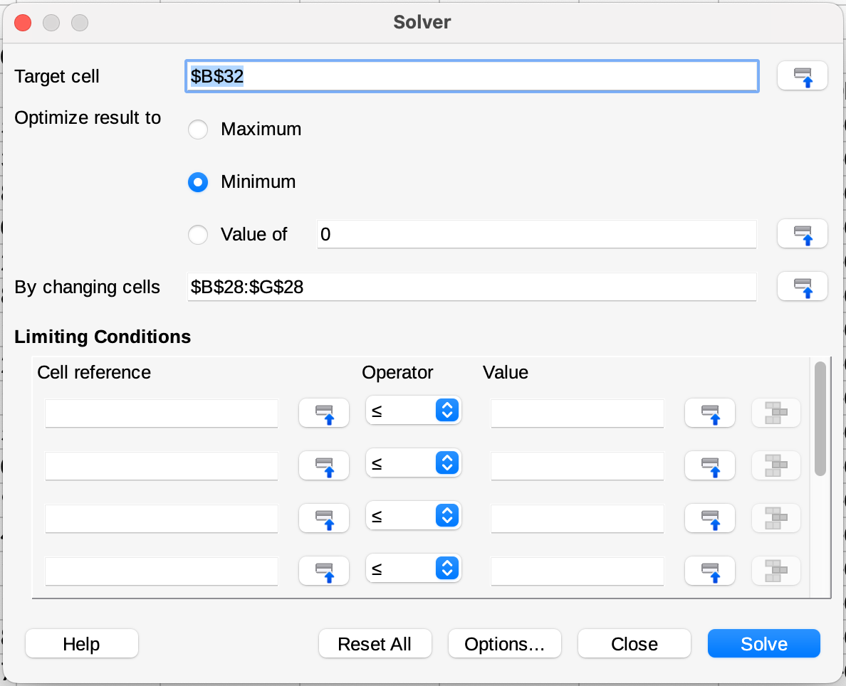Image resolution: width=846 pixels, height=686 pixels.
Task: Click first row value shrink icon
Action: pyautogui.click(x=709, y=413)
